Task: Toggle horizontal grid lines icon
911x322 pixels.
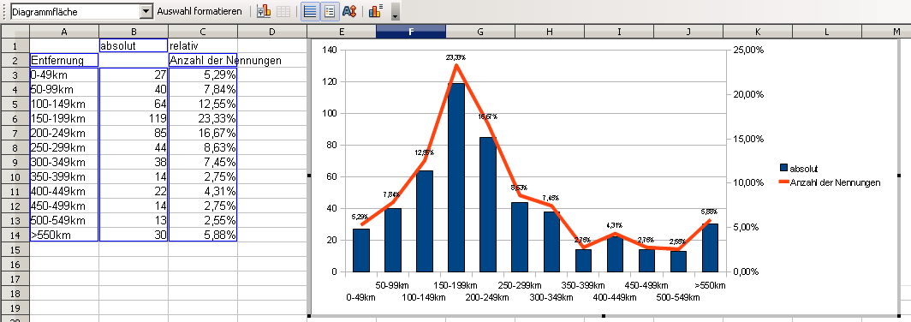Action: 311,11
